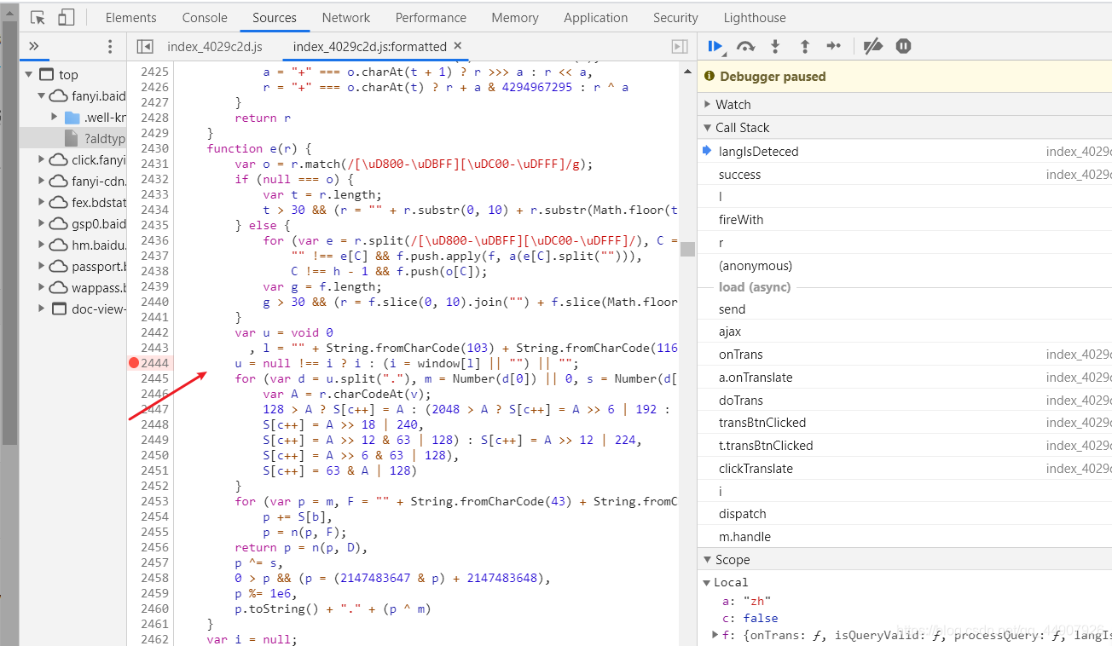Click line number 2430 gutter
The width and height of the screenshot is (1112, 646).
pos(154,148)
